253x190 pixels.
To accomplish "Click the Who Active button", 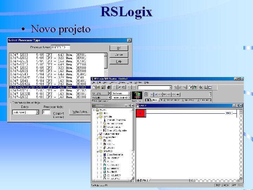I will click(80, 112).
